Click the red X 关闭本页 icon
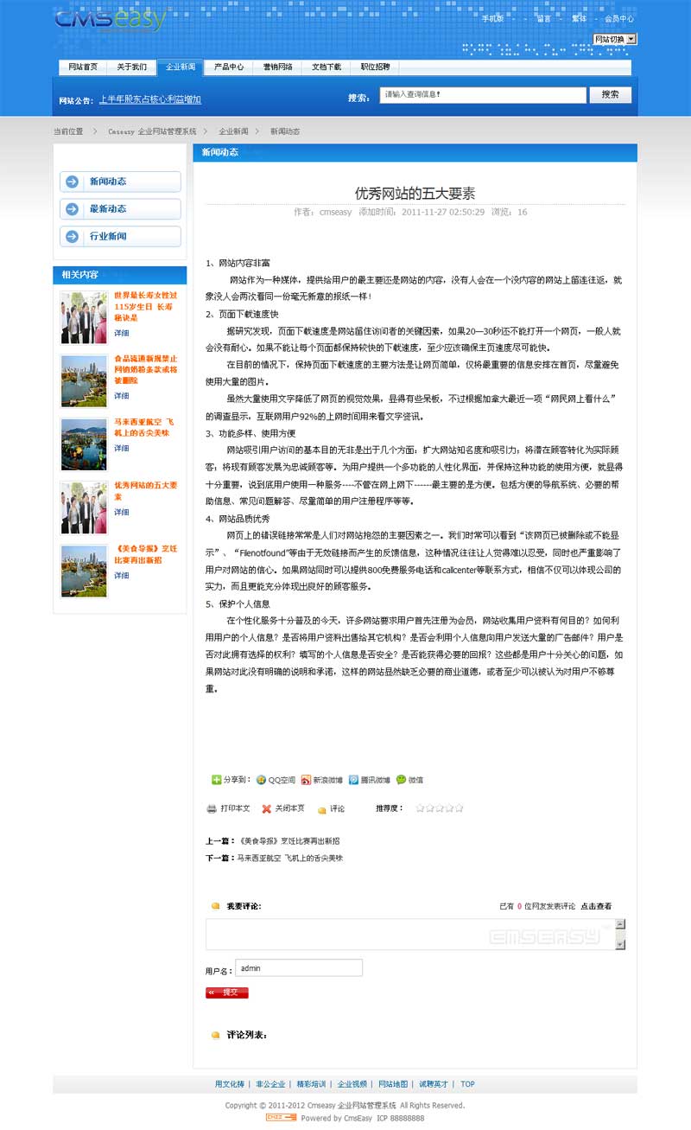The image size is (691, 1130). point(267,809)
